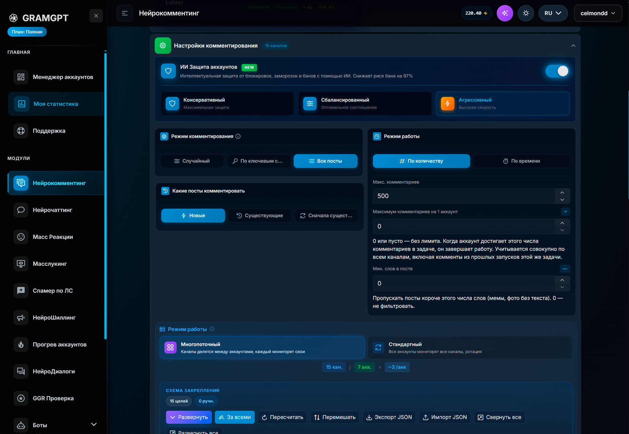The width and height of the screenshot is (629, 434).
Task: Click Нейрочаттинг speech bubble icon
Action: point(21,210)
